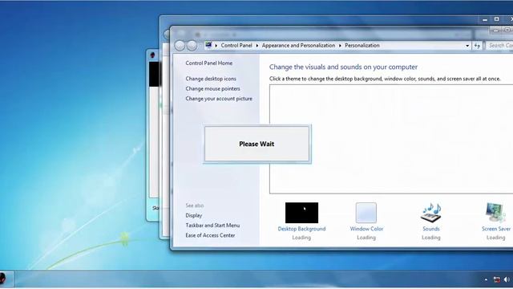The width and height of the screenshot is (513, 289).
Task: Go to Control Panel breadcrumb
Action: pyautogui.click(x=236, y=46)
